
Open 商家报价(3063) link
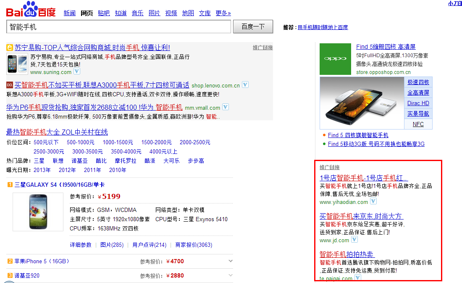[x=194, y=245]
